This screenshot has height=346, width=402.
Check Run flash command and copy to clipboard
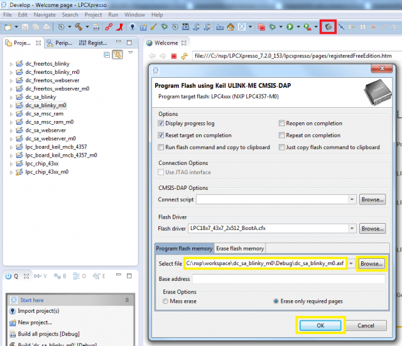tap(161, 147)
